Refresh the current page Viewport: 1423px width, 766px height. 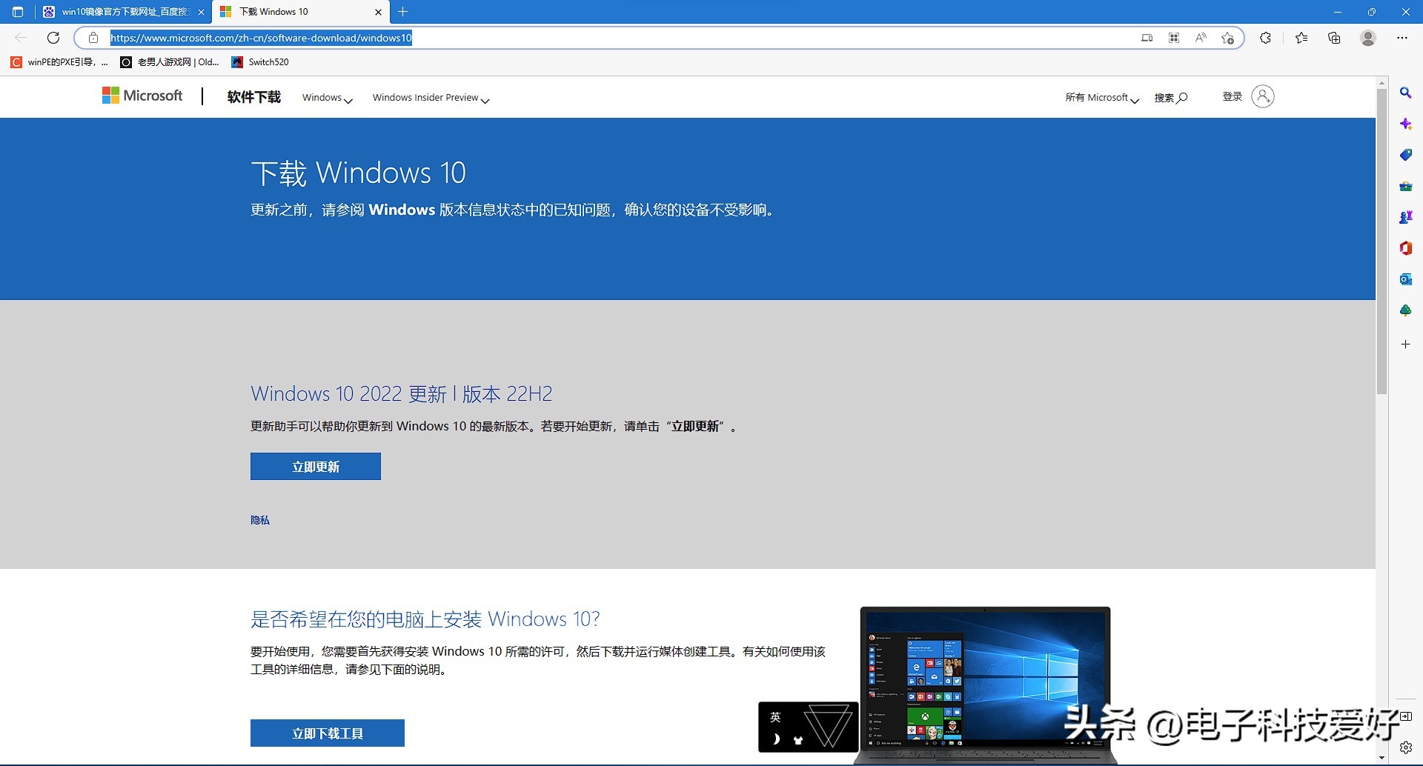pos(53,38)
